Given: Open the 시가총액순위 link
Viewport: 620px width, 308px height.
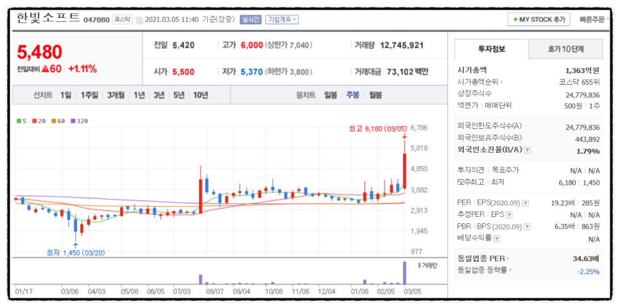Looking at the screenshot, I should pos(481,82).
